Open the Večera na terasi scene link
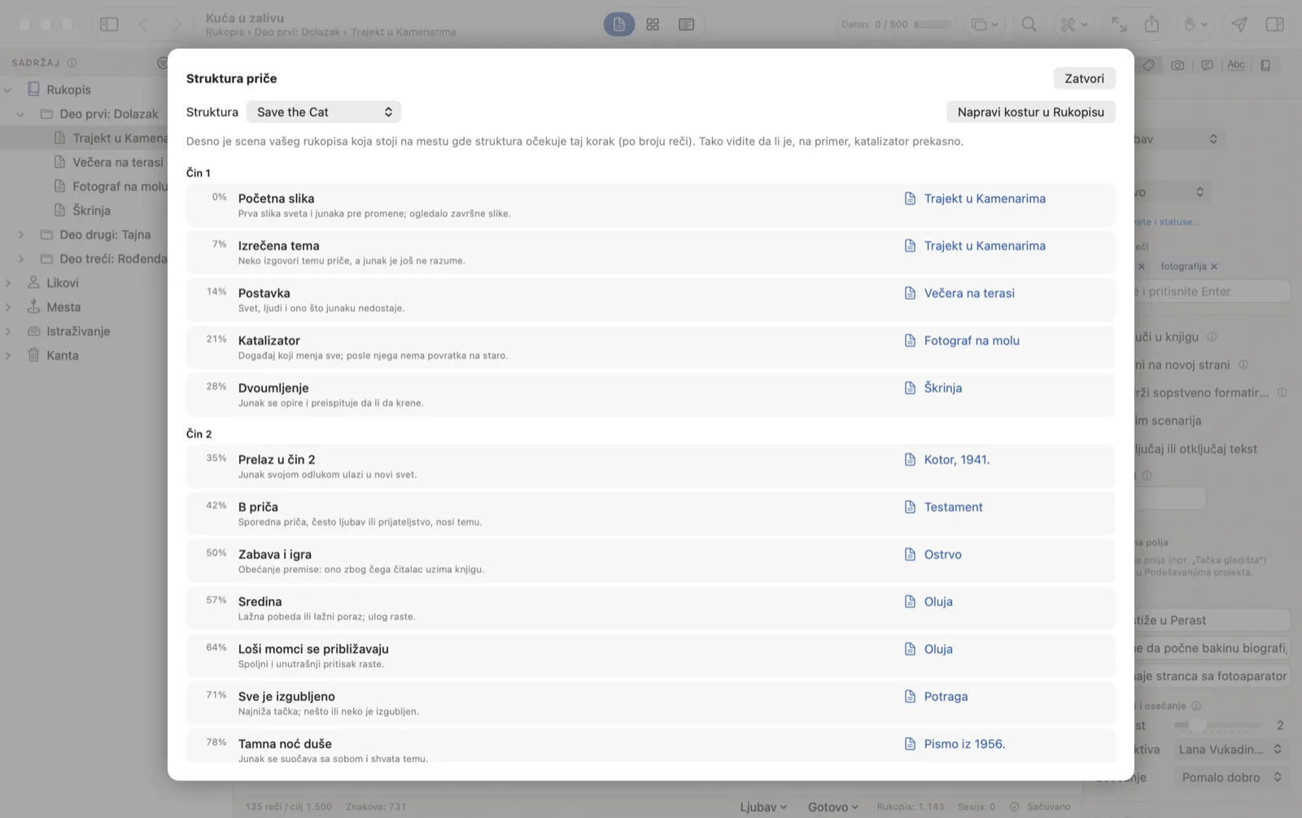This screenshot has width=1302, height=818. 959,293
